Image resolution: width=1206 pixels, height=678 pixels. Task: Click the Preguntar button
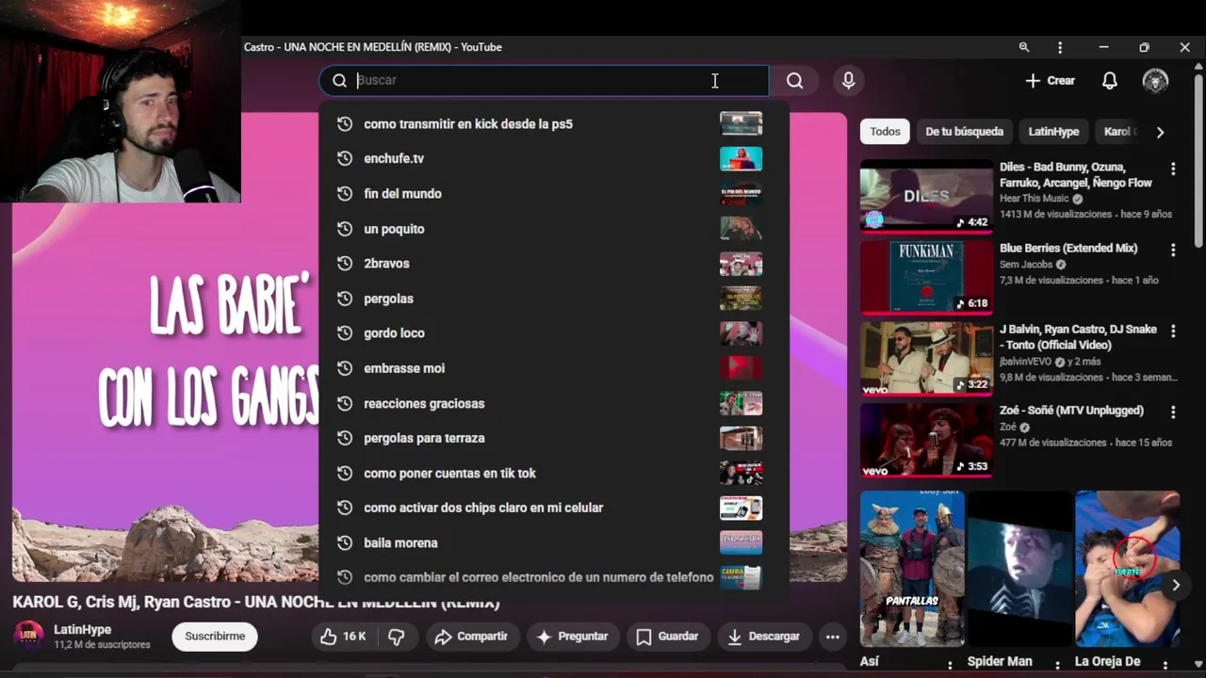[x=573, y=637]
